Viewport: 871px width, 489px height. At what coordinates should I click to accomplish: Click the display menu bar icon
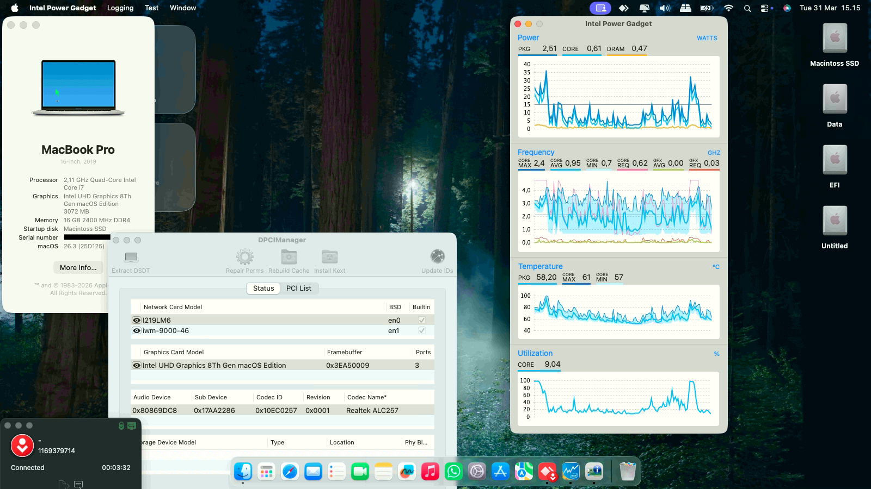645,8
